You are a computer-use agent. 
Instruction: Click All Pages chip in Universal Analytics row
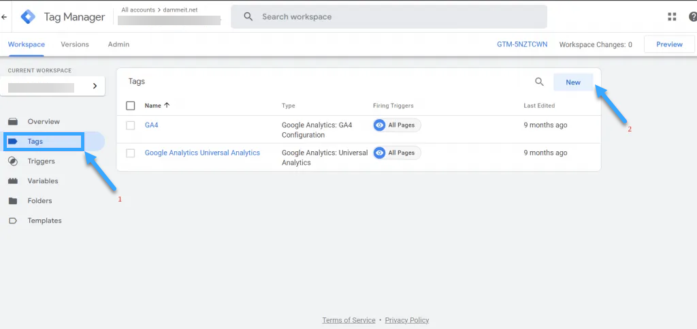[x=397, y=153]
